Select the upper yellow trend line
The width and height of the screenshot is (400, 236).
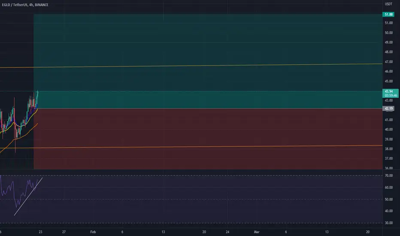[191, 66]
